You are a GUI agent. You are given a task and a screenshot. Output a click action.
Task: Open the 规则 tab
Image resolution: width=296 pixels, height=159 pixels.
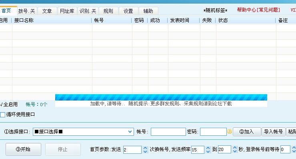[x=108, y=11]
